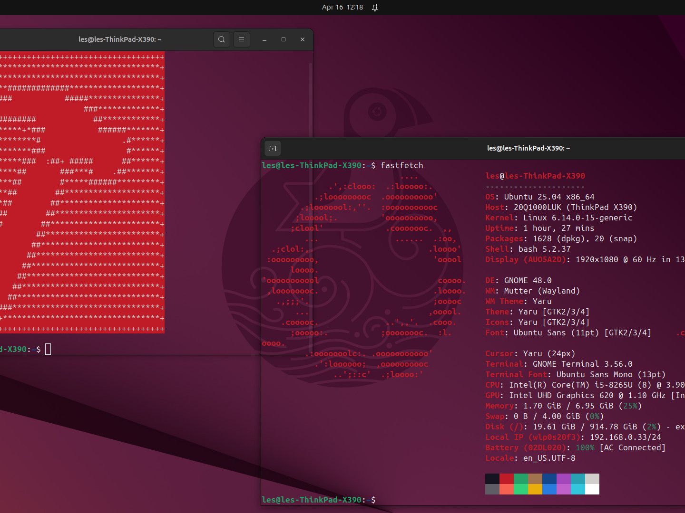Maximize the left terminal window
685x513 pixels.
(284, 39)
